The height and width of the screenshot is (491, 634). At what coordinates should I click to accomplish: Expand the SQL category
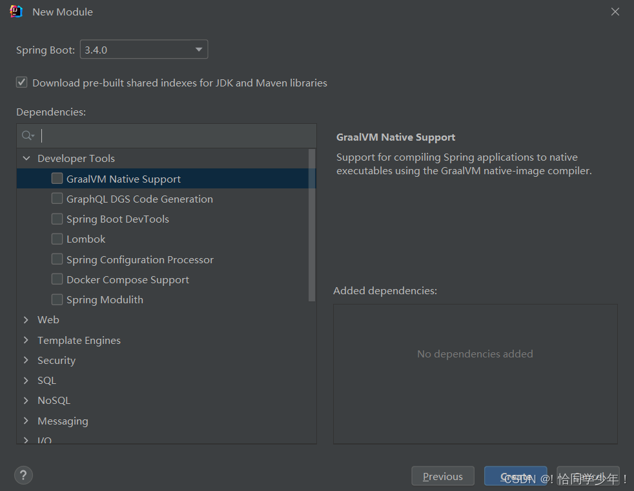pos(26,380)
